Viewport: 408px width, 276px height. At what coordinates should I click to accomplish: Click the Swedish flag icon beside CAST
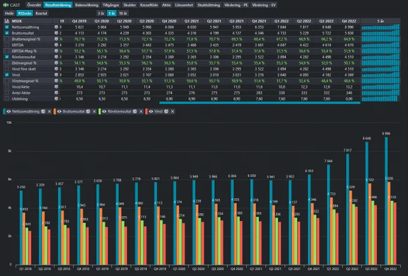(x=6, y=5)
